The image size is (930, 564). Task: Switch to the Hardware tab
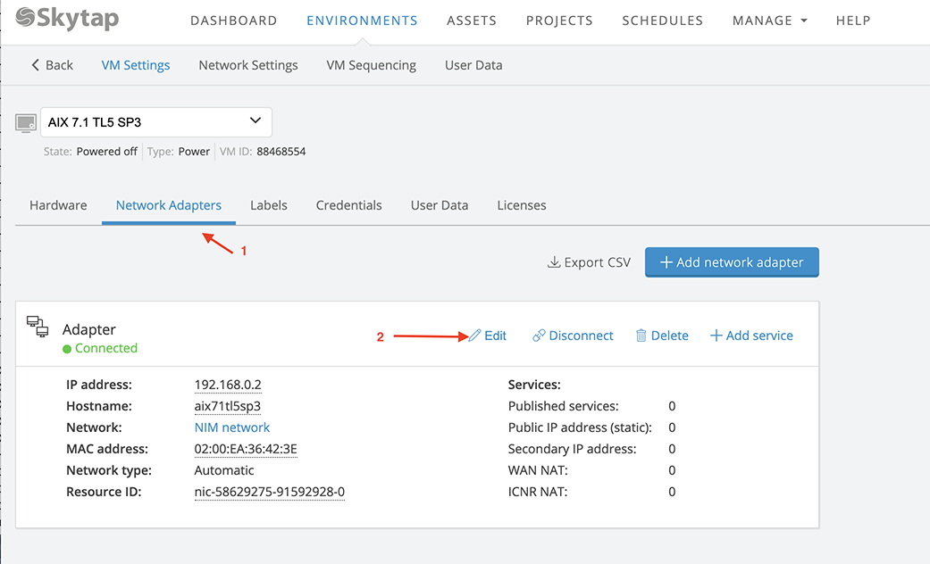click(x=58, y=205)
